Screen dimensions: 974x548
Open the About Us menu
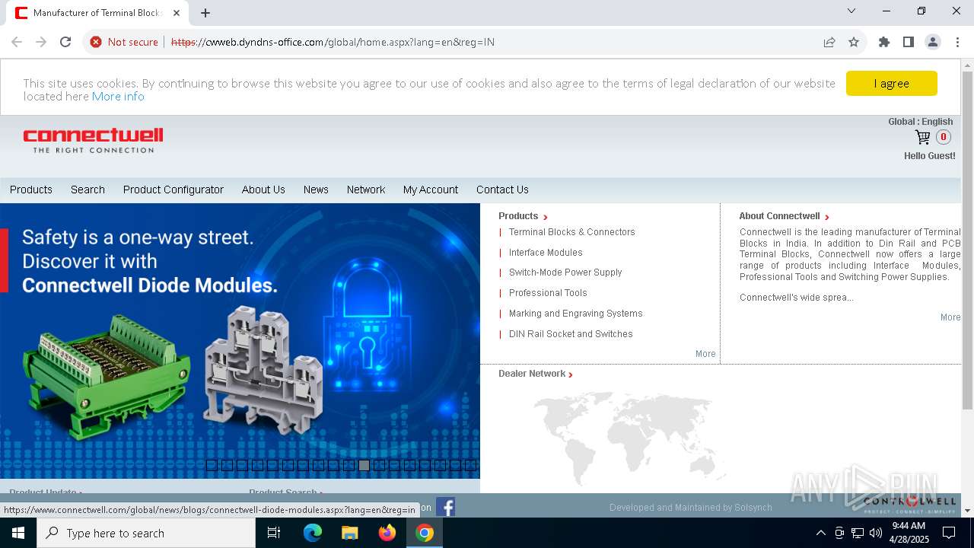263,190
